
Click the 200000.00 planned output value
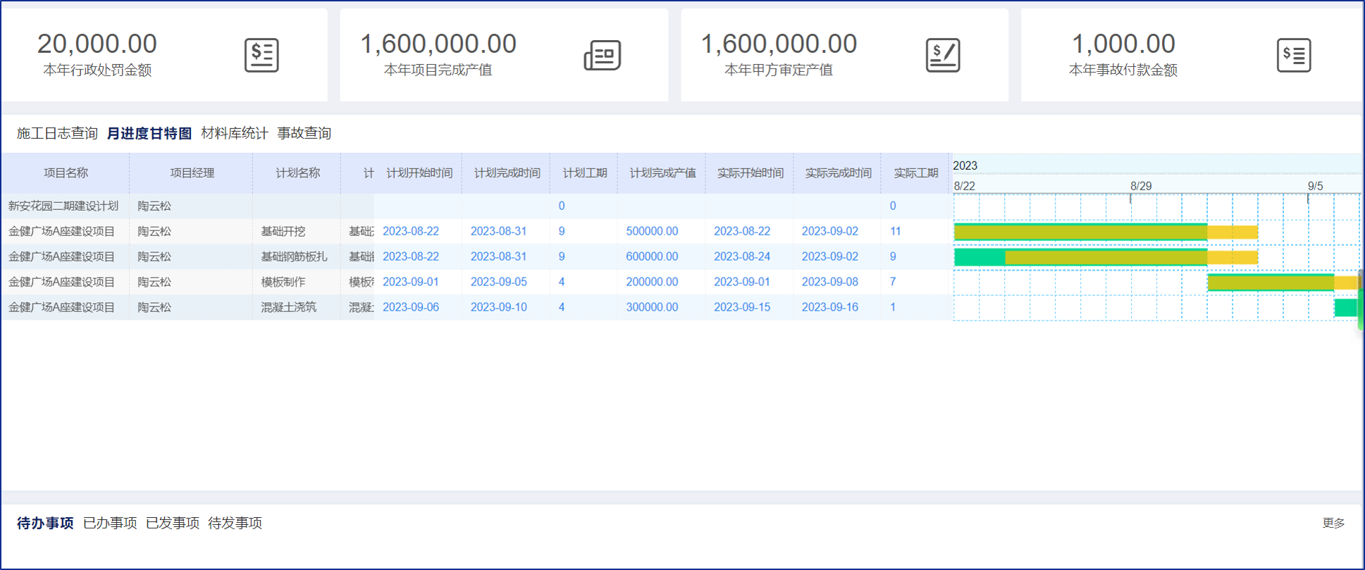[x=652, y=282]
